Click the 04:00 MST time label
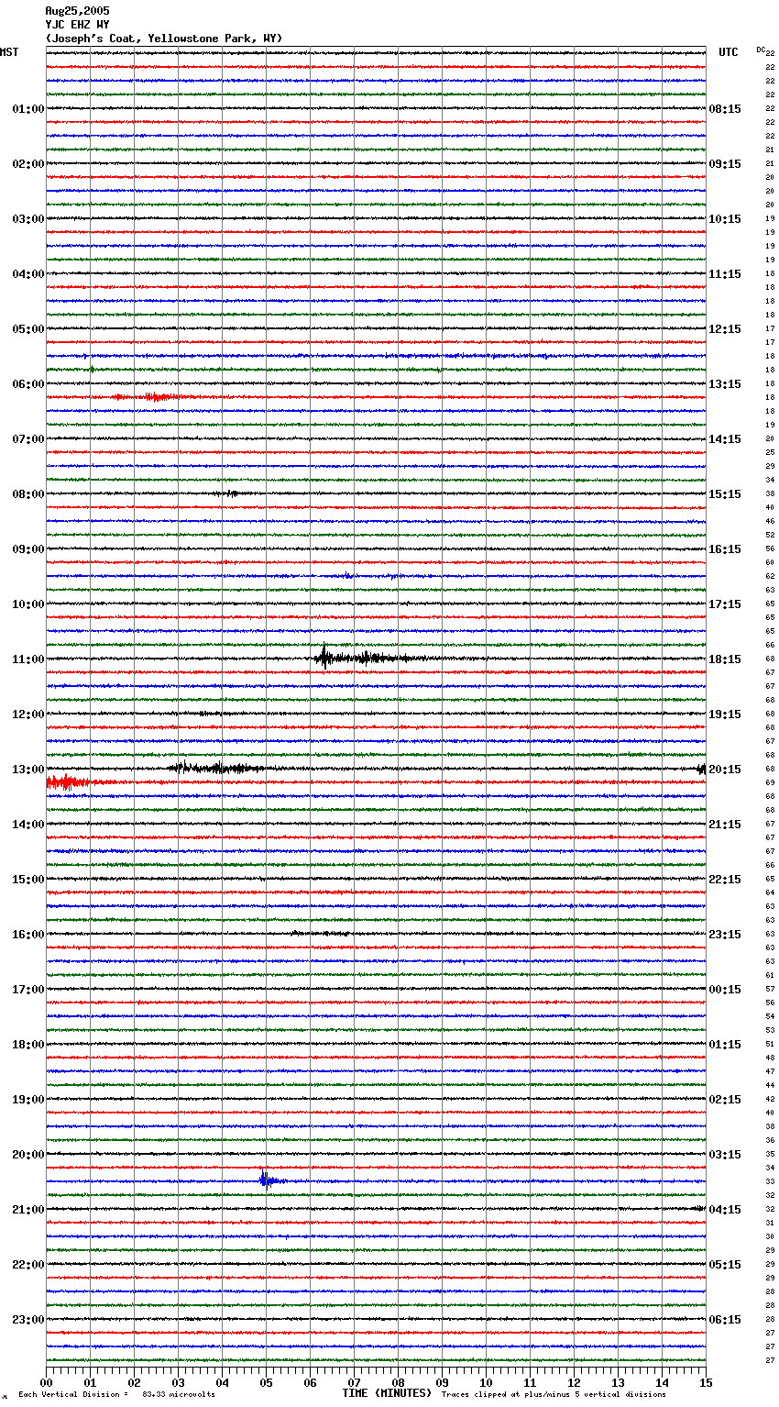 point(28,274)
